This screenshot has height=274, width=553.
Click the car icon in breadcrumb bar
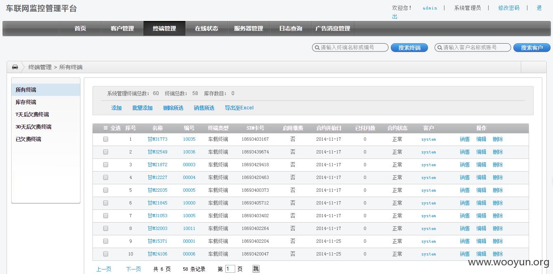[x=15, y=67]
